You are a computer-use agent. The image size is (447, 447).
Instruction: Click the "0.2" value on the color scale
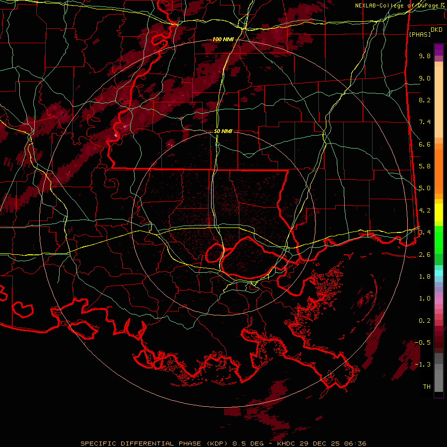coord(425,321)
